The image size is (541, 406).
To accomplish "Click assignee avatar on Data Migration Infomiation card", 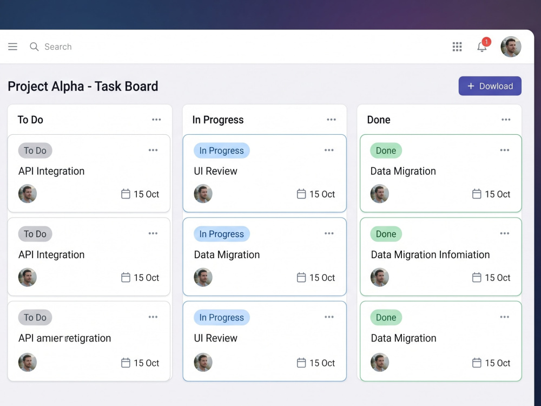I will (x=380, y=277).
